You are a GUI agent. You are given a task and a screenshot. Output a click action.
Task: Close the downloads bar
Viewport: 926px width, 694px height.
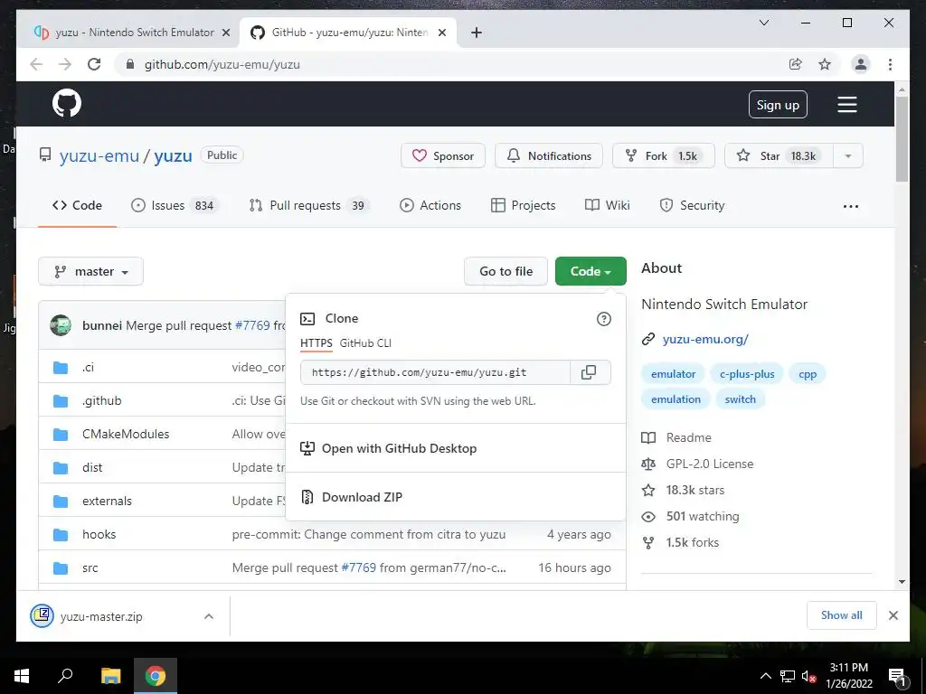(893, 615)
